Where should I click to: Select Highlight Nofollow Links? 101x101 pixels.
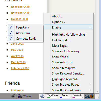click(x=68, y=35)
